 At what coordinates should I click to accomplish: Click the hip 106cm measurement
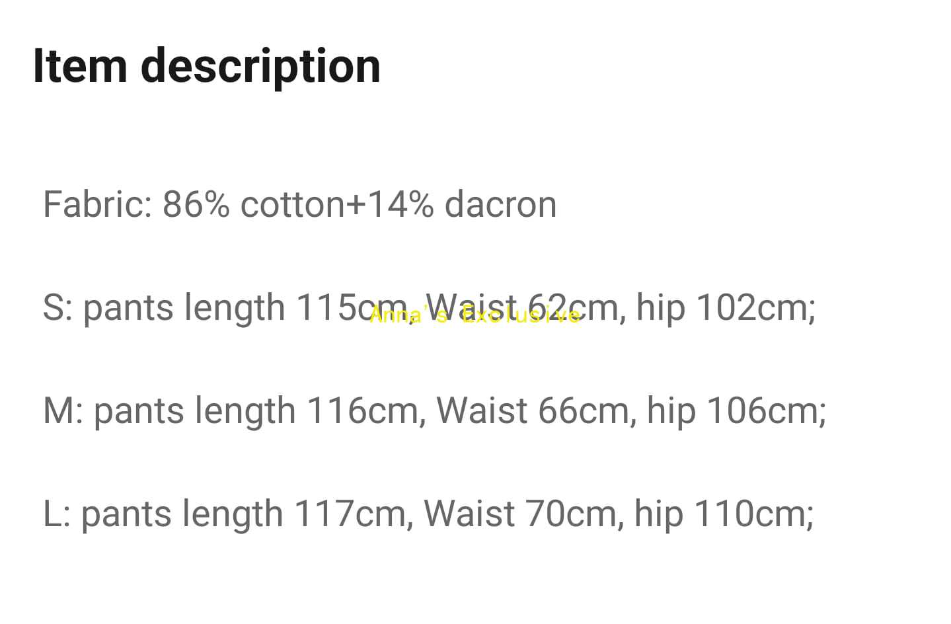tap(736, 410)
